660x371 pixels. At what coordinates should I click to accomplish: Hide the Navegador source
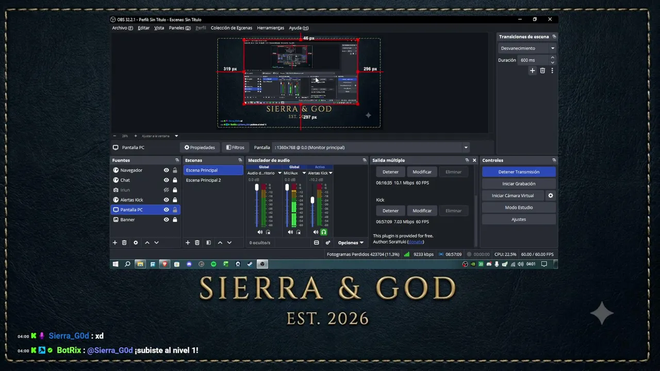(x=166, y=170)
